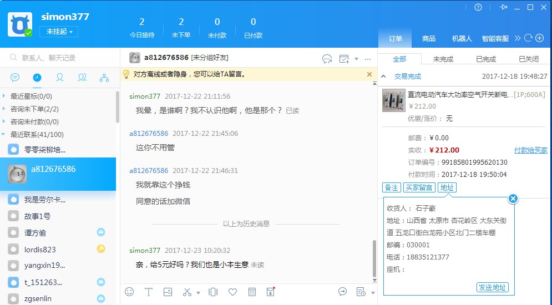Open the organization tree icon
Viewport: 552px width, 305px height.
pyautogui.click(x=104, y=78)
